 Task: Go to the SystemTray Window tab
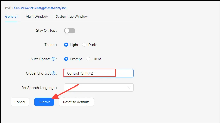(72, 16)
